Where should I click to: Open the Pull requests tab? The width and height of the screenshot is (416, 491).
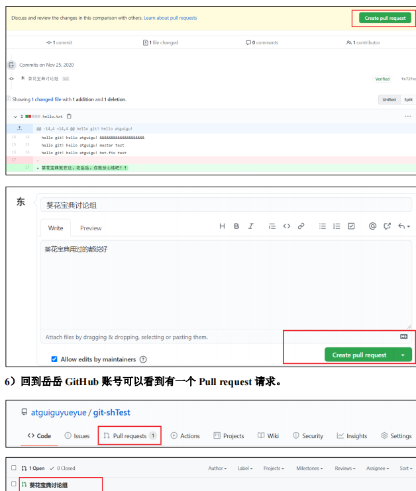coord(130,435)
